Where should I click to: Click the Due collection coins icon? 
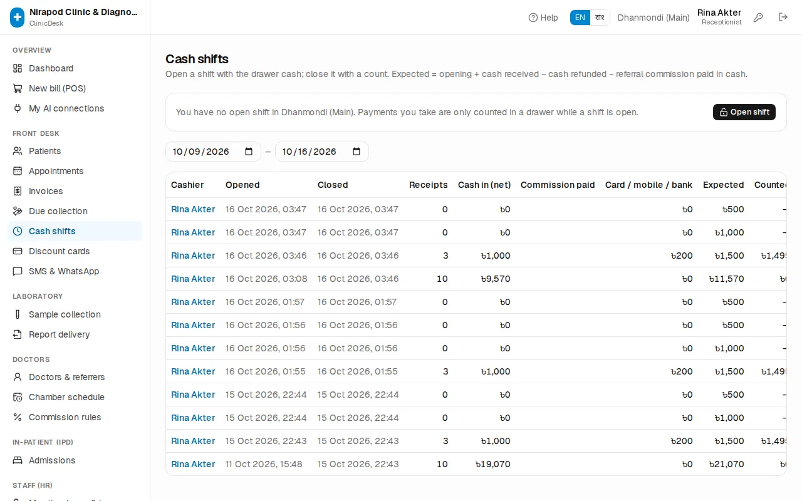(18, 211)
